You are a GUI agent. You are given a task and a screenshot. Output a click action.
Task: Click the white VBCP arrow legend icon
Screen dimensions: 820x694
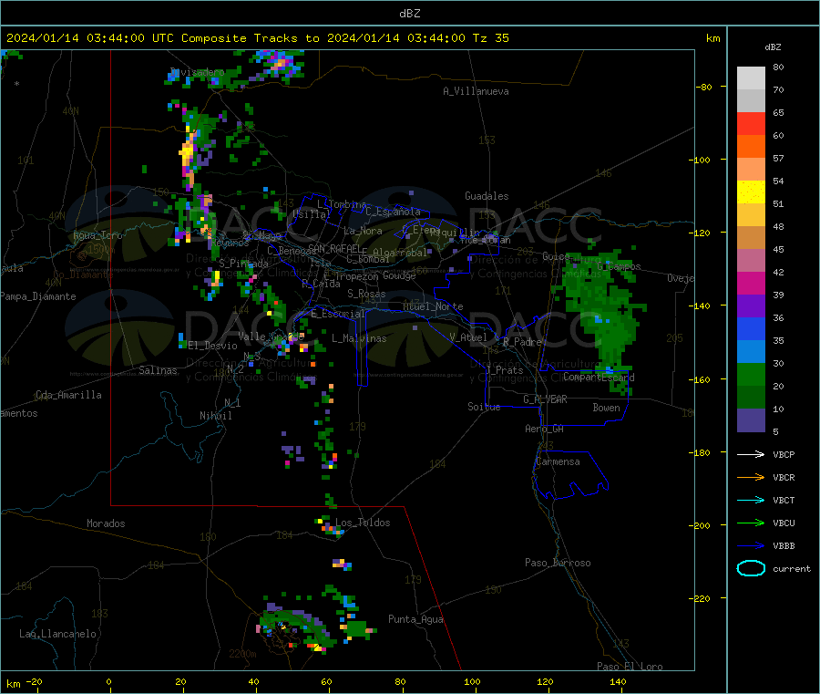tap(751, 454)
